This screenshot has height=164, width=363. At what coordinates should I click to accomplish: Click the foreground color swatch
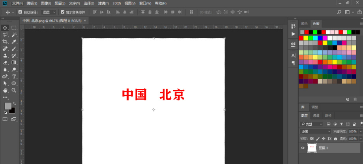(7, 106)
